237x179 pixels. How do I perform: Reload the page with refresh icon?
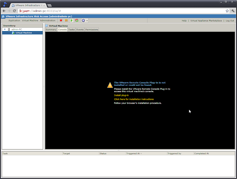point(14,11)
